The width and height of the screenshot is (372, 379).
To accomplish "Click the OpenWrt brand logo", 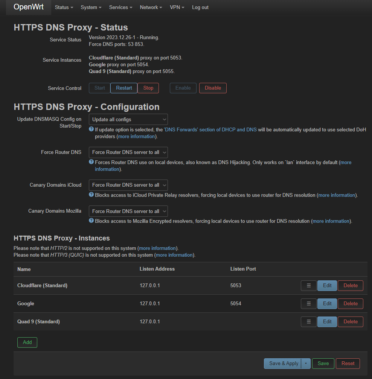I will (29, 7).
